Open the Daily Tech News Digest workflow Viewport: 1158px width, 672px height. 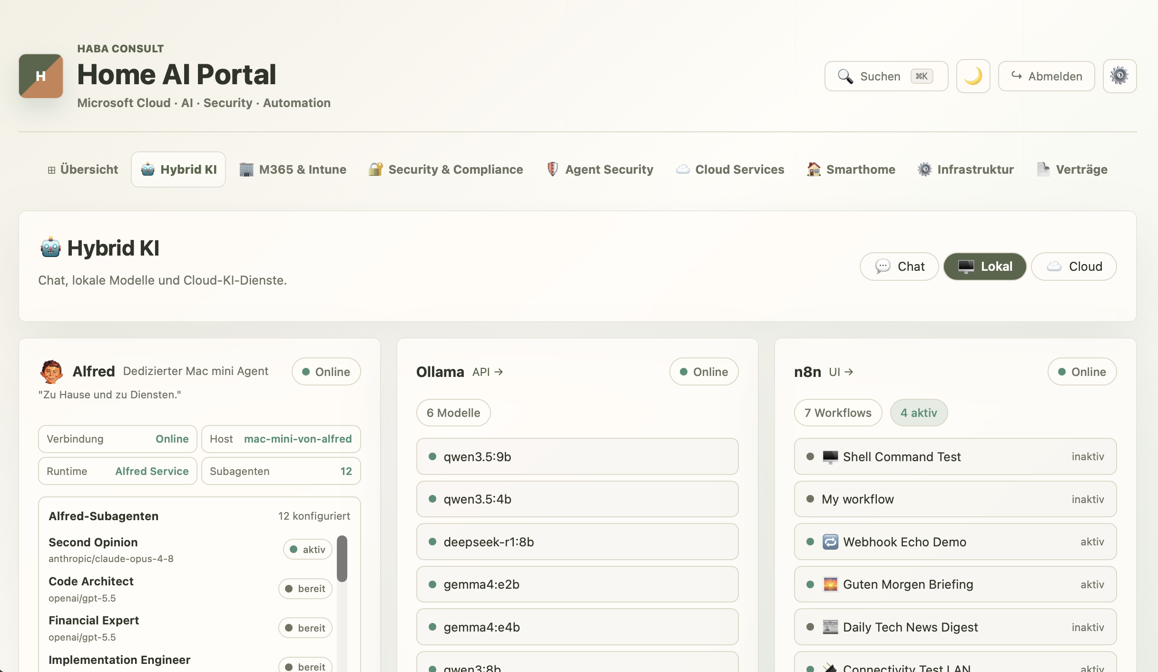click(955, 627)
